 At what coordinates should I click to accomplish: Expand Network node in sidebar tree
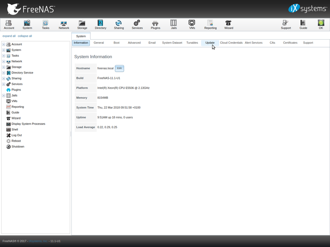4,61
